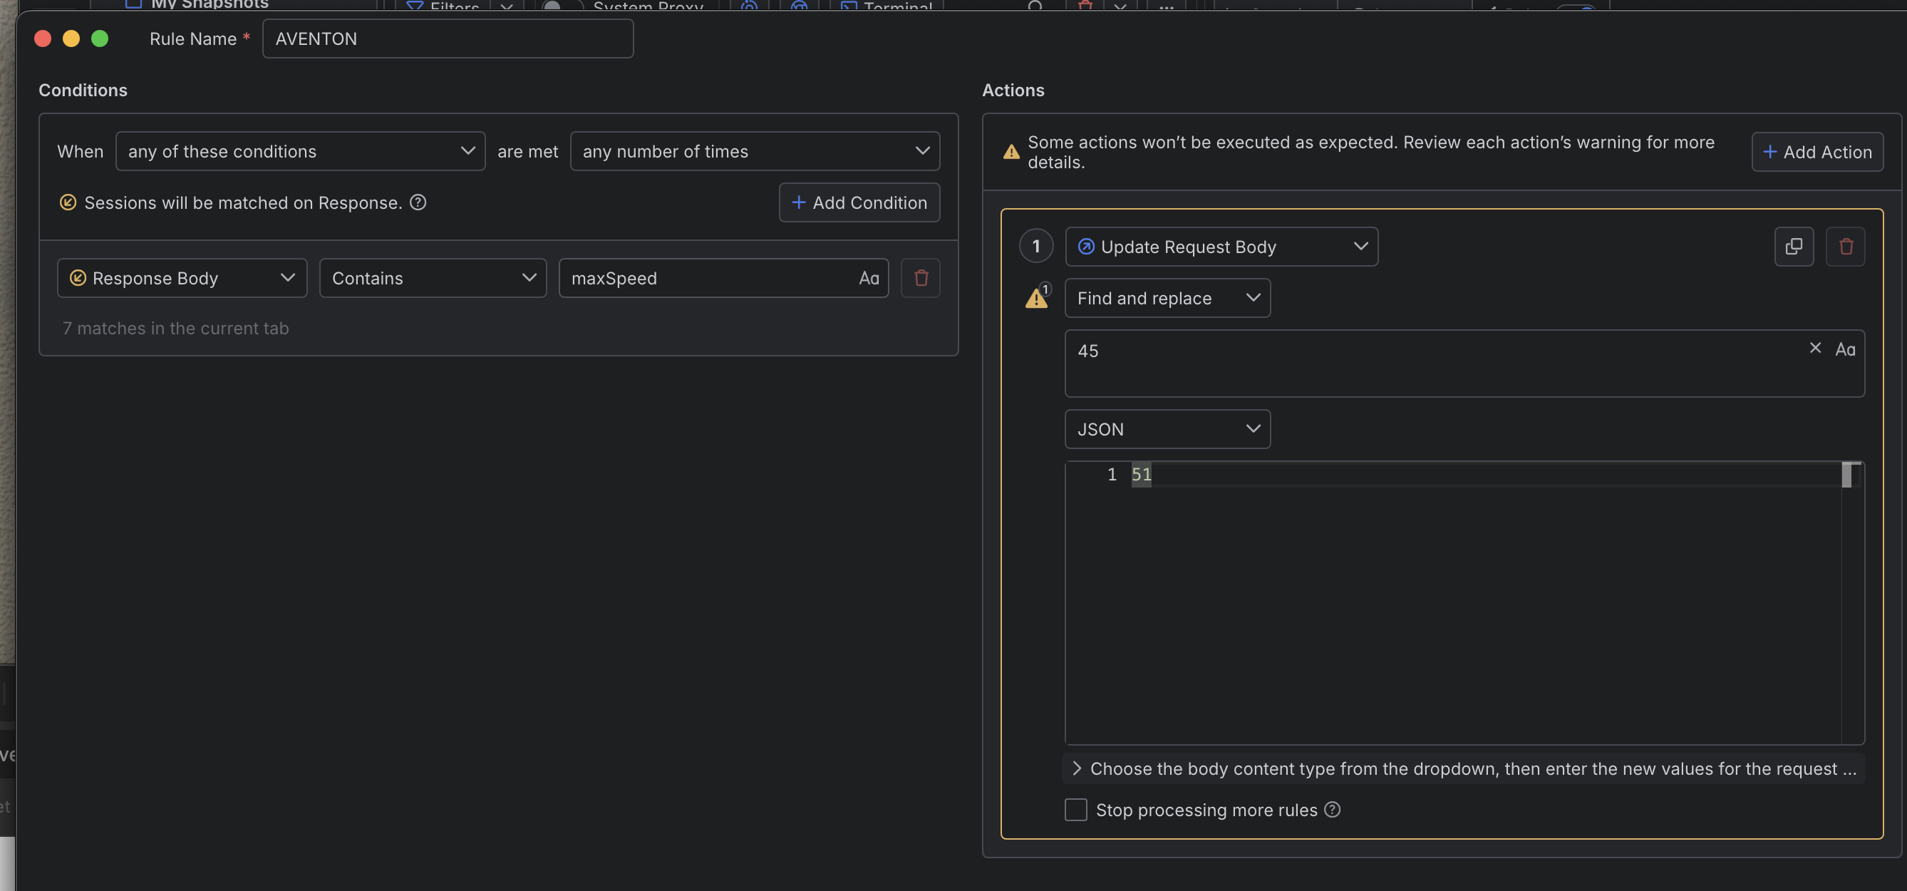Screen dimensions: 1907x891
Task: Click the Add Condition button
Action: point(859,202)
